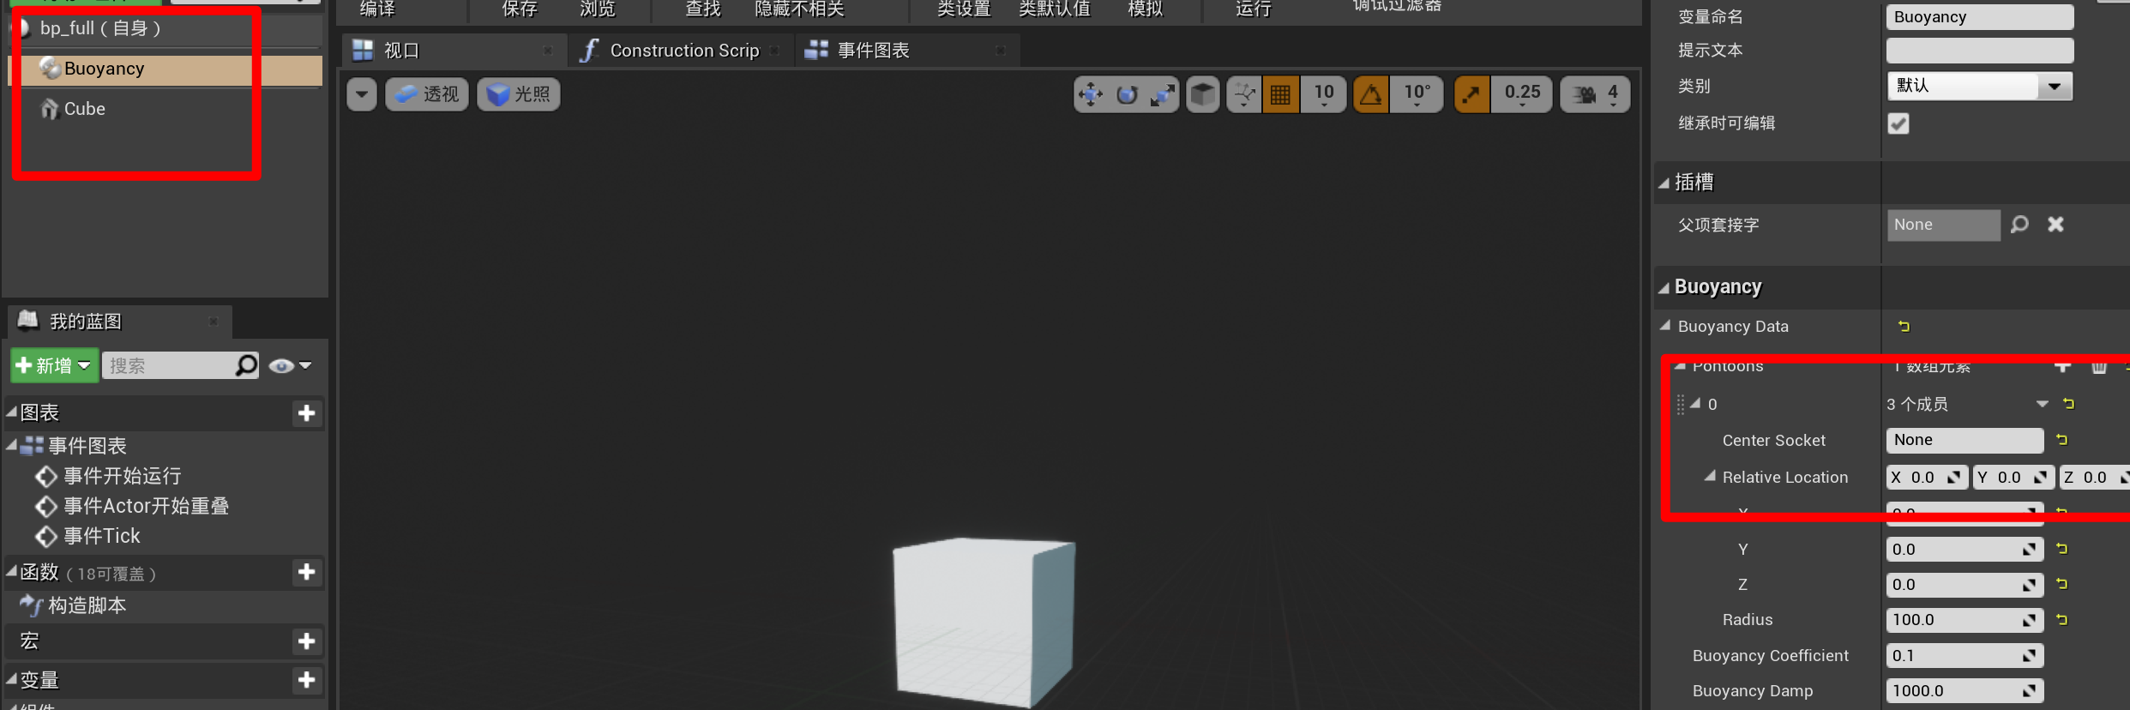This screenshot has width=2130, height=710.
Task: Collapse the Relative Location property
Action: [1710, 476]
